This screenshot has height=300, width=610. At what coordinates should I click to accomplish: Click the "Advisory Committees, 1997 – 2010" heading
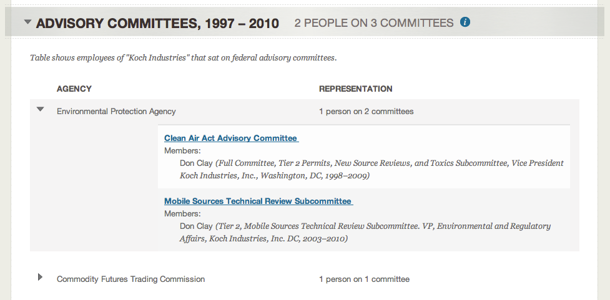[x=157, y=24]
